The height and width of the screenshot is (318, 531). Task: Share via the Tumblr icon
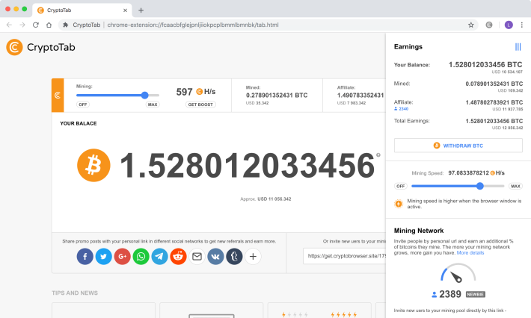click(x=234, y=257)
